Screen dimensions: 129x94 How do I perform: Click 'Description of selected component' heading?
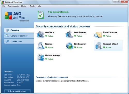click(x=52, y=77)
